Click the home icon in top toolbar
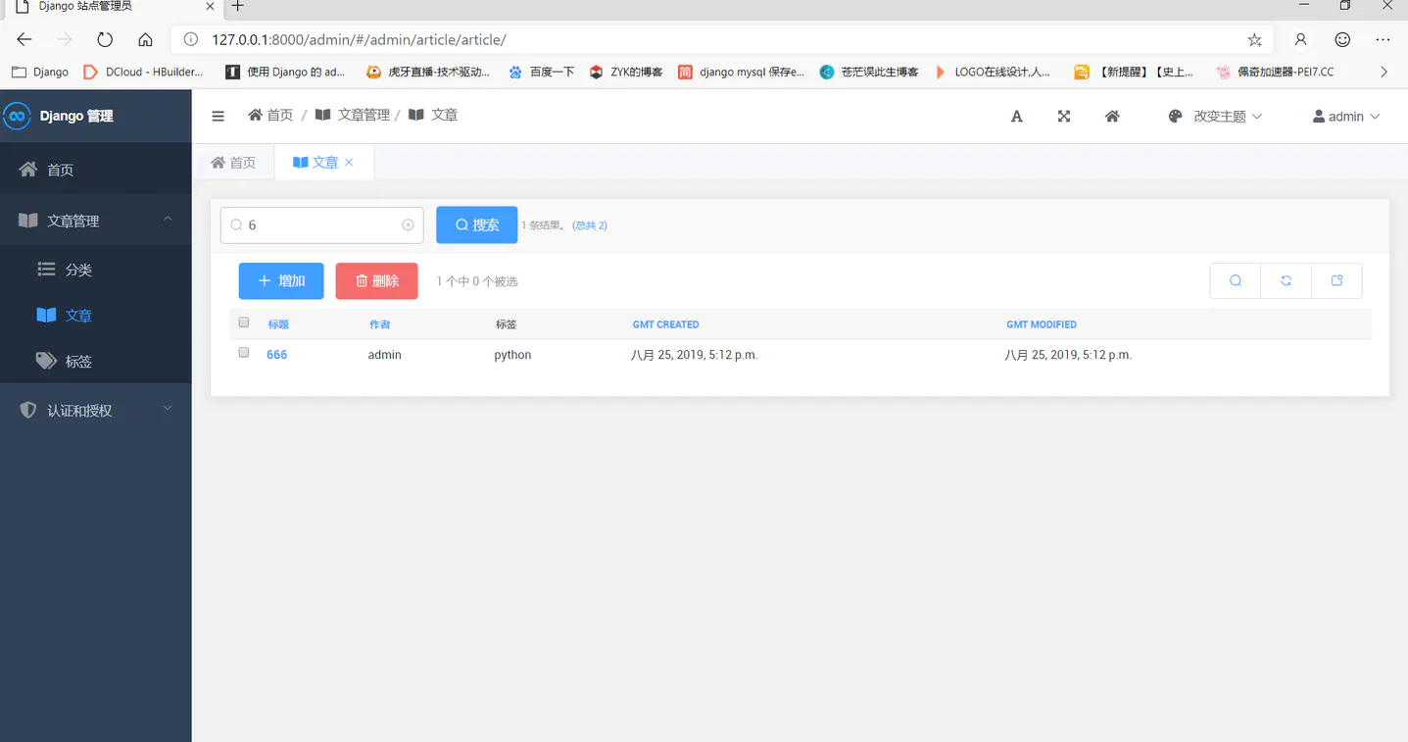1408x742 pixels. (x=1112, y=117)
